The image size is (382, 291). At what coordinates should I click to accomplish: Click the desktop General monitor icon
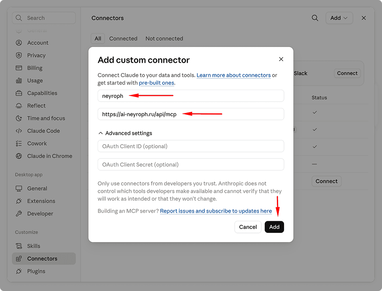click(x=19, y=189)
